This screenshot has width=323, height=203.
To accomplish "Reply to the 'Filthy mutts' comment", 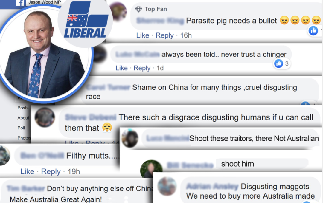I will coord(51,171).
